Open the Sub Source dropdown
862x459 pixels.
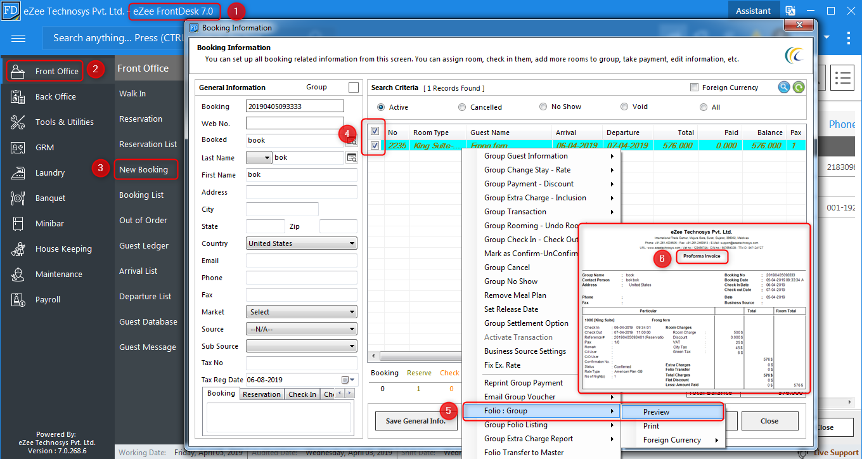301,346
